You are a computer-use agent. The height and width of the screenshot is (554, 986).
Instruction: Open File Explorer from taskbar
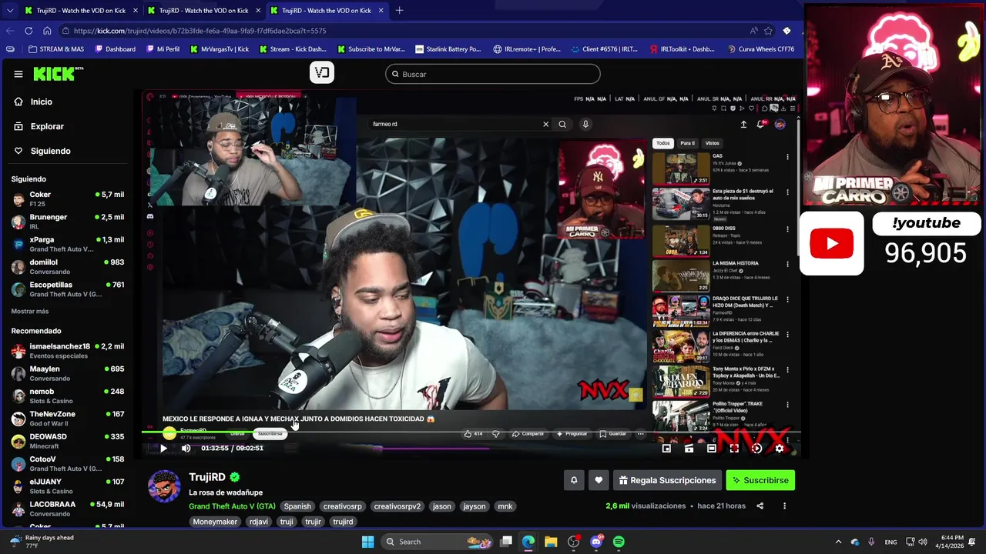coord(551,542)
